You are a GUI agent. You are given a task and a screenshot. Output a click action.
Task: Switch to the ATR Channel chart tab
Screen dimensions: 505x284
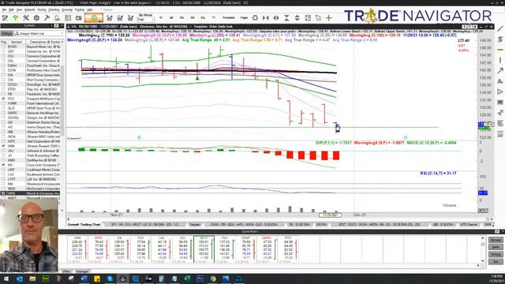click(469, 224)
